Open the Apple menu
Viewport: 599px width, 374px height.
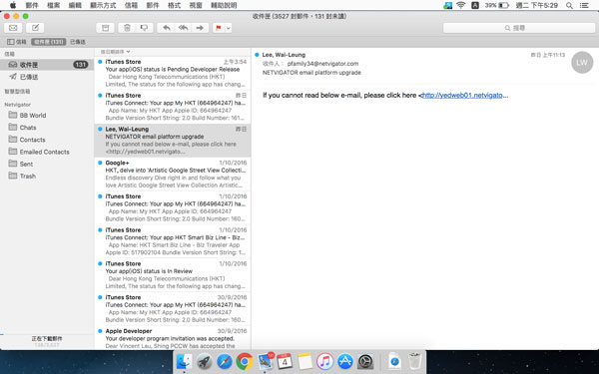pos(13,5)
